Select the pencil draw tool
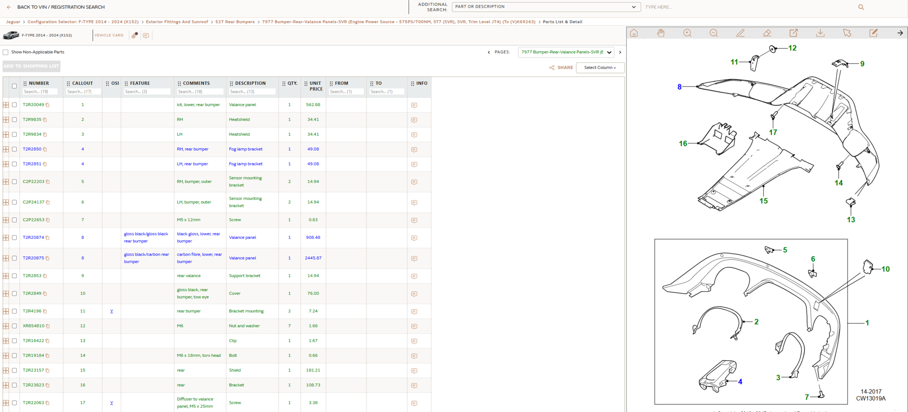Image resolution: width=908 pixels, height=412 pixels. [x=740, y=33]
